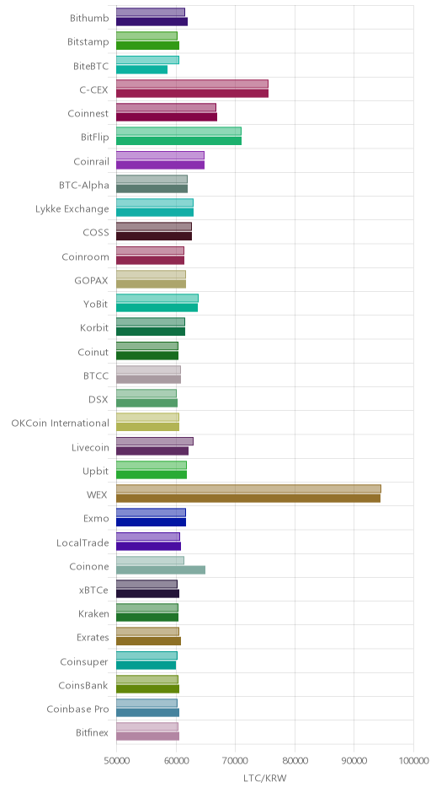Click the Bitfinex axis label
The image size is (431, 793).
click(x=92, y=732)
